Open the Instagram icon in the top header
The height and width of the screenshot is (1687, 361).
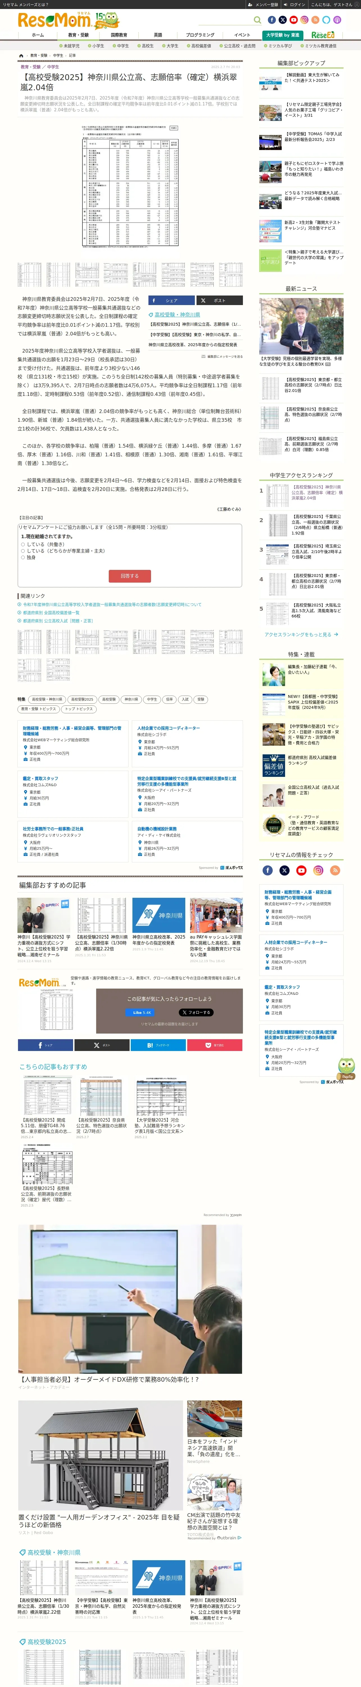tap(304, 20)
